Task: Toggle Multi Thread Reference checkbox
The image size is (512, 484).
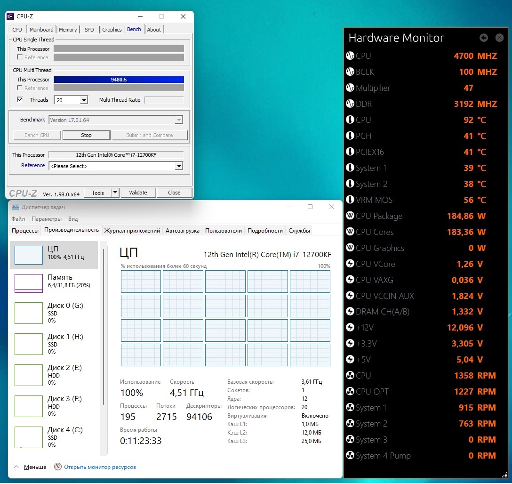Action: 20,88
